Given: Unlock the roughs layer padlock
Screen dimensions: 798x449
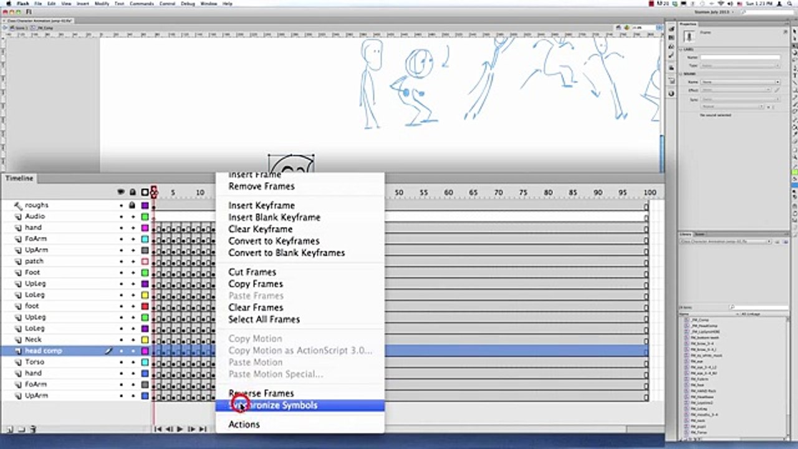Looking at the screenshot, I should pyautogui.click(x=132, y=205).
